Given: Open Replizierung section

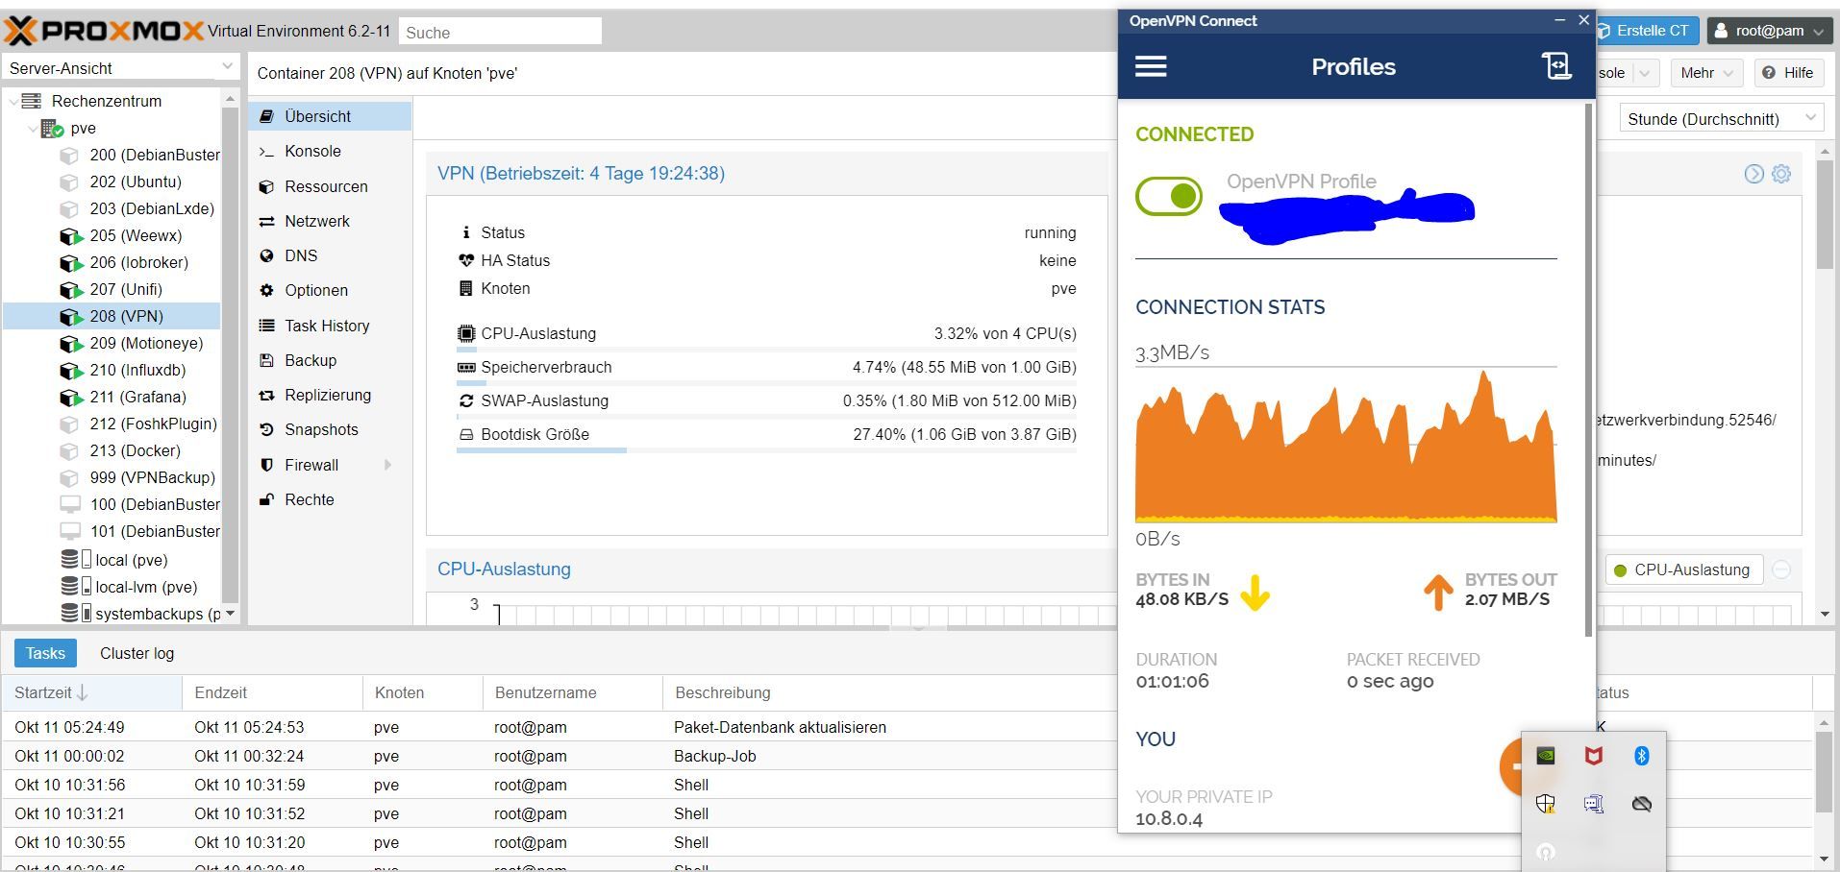Looking at the screenshot, I should coord(330,395).
